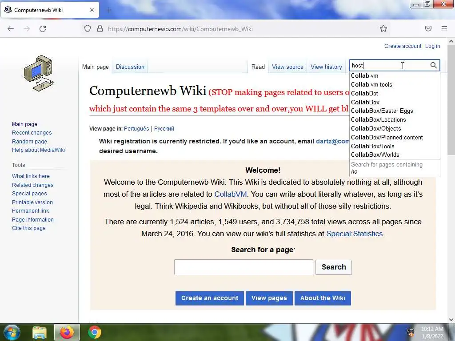Click the browser forward arrow

tap(27, 29)
